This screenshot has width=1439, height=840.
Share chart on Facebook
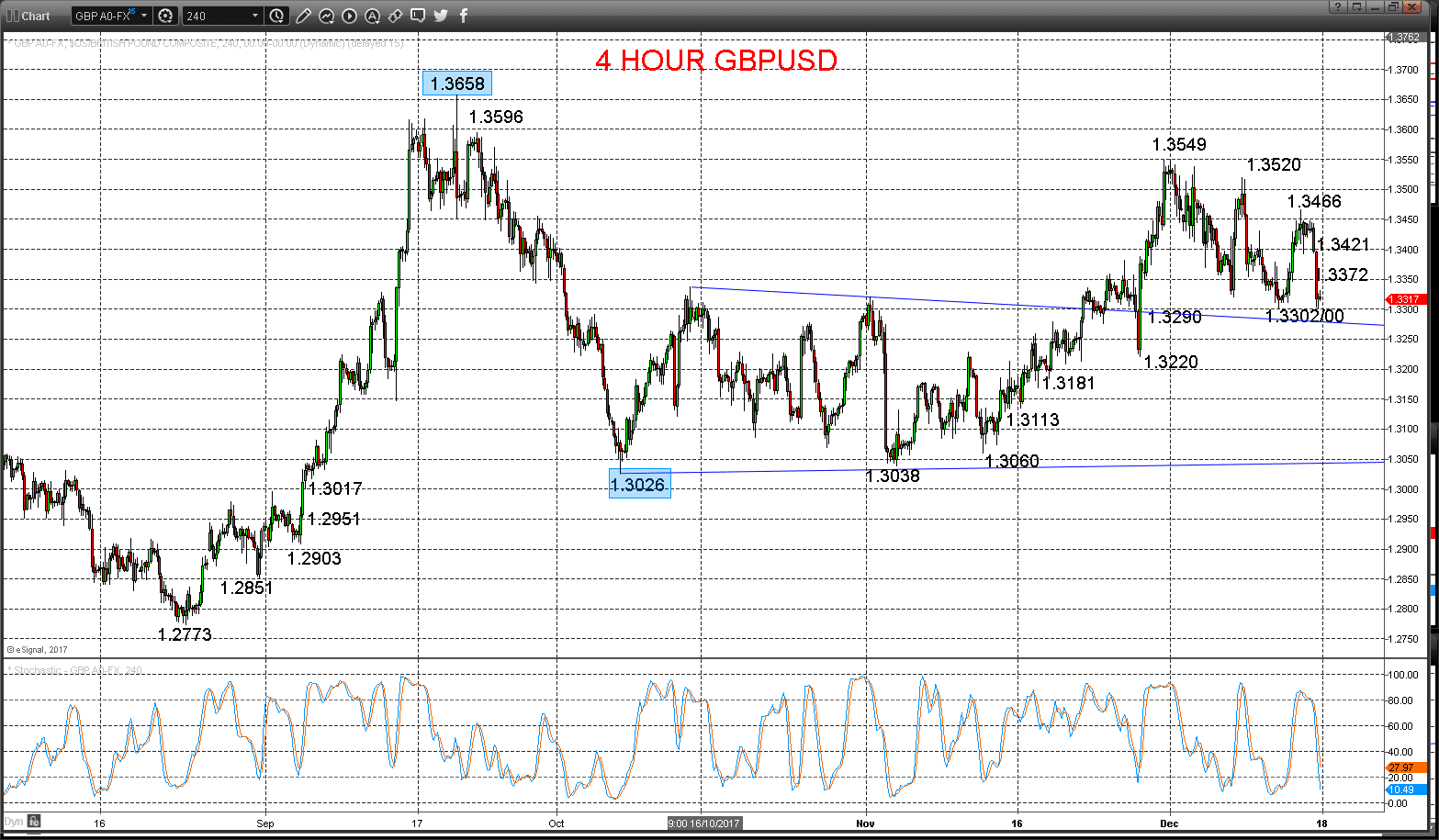tap(464, 16)
